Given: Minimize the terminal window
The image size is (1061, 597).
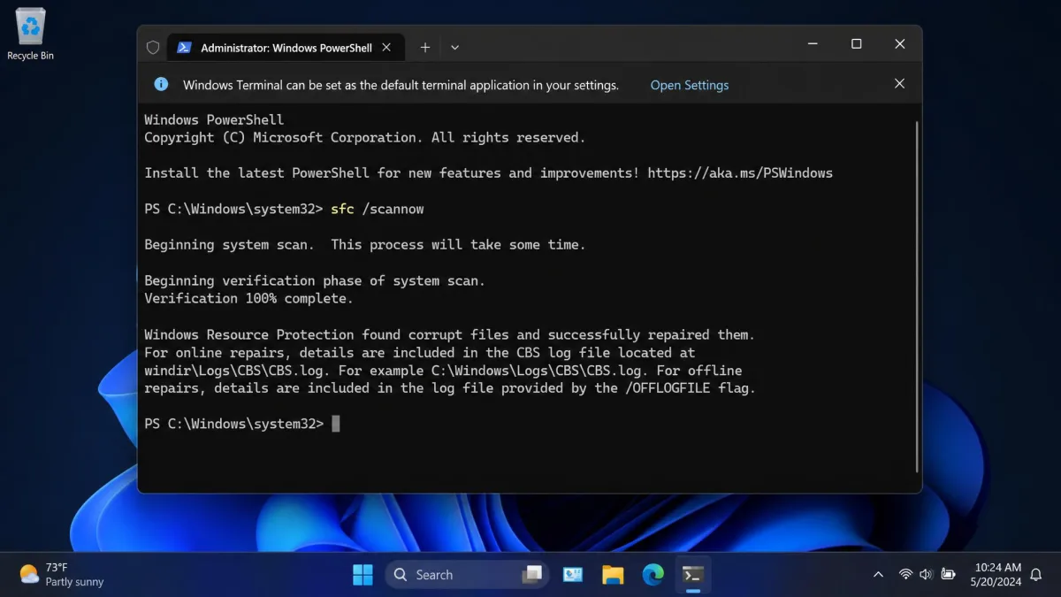Looking at the screenshot, I should pyautogui.click(x=813, y=44).
